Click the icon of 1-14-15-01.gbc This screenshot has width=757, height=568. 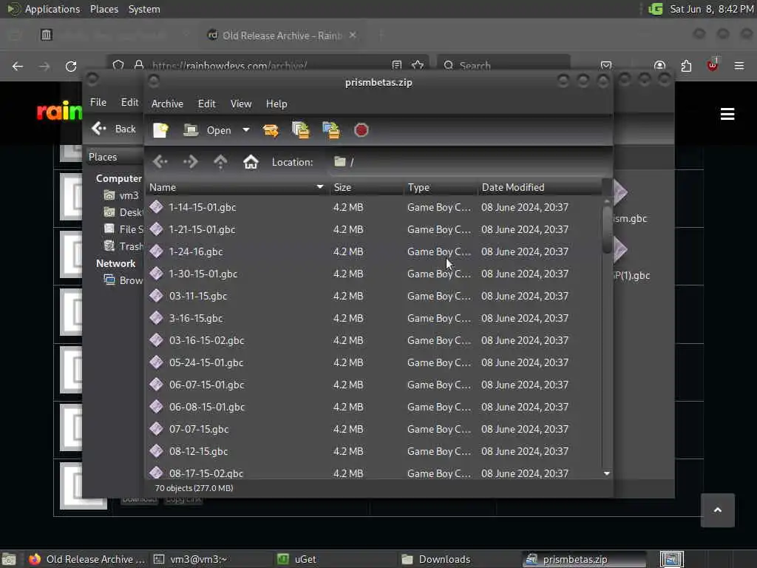click(156, 207)
